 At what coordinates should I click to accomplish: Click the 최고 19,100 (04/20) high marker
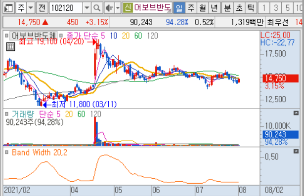point(51,41)
